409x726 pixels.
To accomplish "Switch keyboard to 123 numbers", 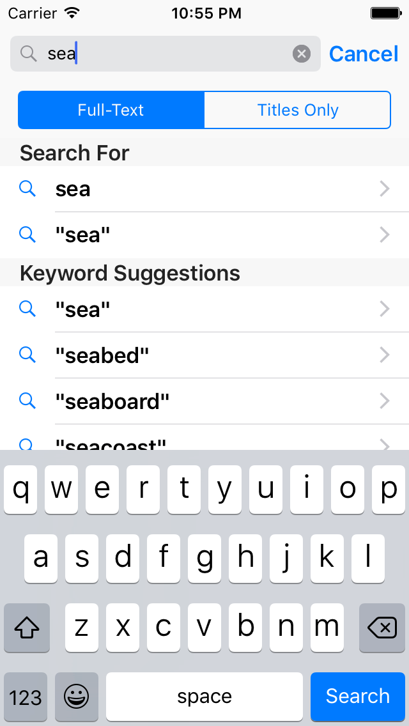I will tap(26, 696).
